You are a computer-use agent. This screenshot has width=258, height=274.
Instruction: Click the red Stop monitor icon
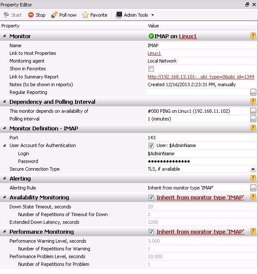31,15
